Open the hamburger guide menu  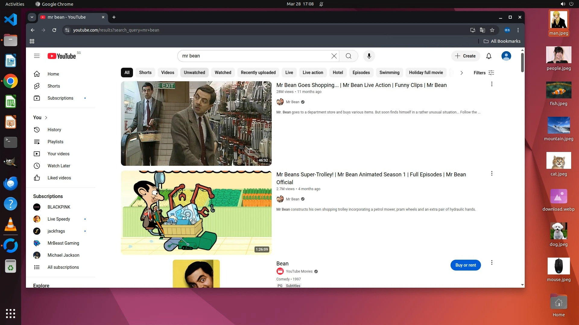[x=37, y=56]
